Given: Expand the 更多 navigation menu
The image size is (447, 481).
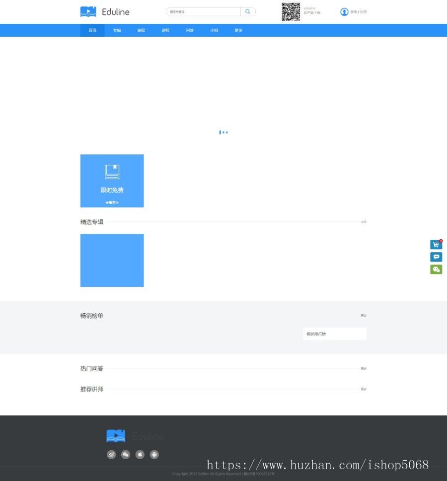Looking at the screenshot, I should click(238, 30).
